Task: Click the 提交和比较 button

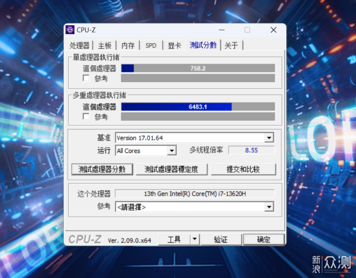Action: (243, 169)
